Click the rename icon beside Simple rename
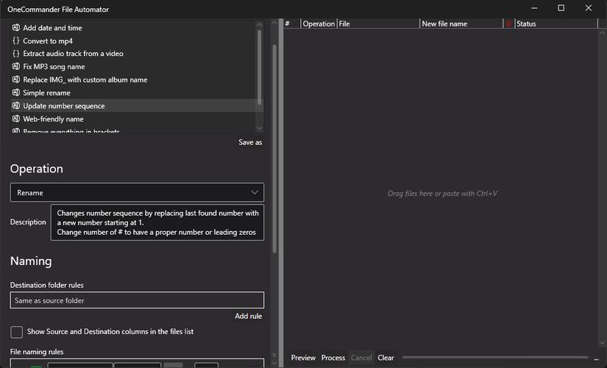The width and height of the screenshot is (607, 368). coord(16,93)
